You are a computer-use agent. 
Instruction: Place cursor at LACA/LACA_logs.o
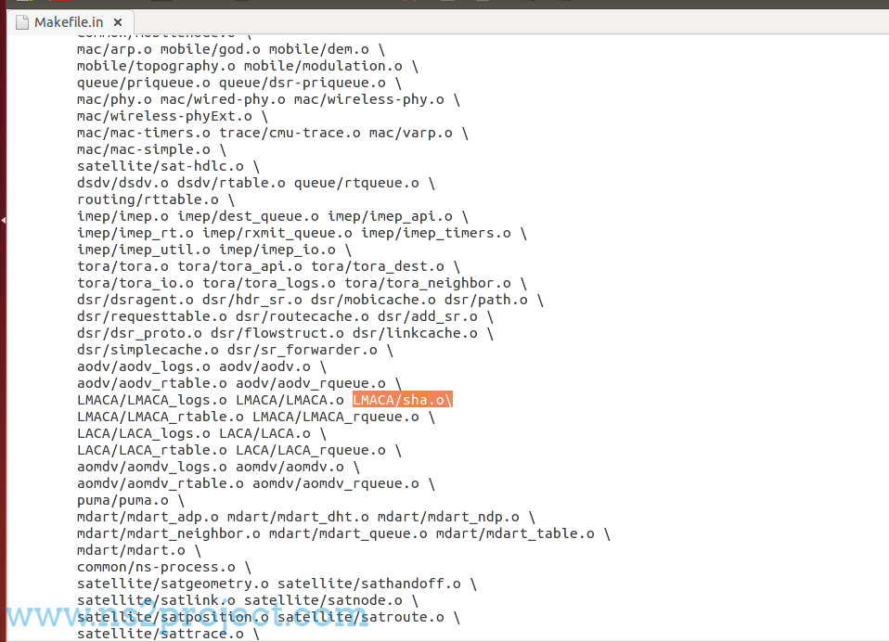click(x=144, y=433)
